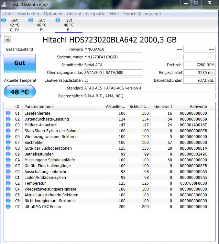
Task: Click status icon of Temperatur row
Action: point(8,183)
